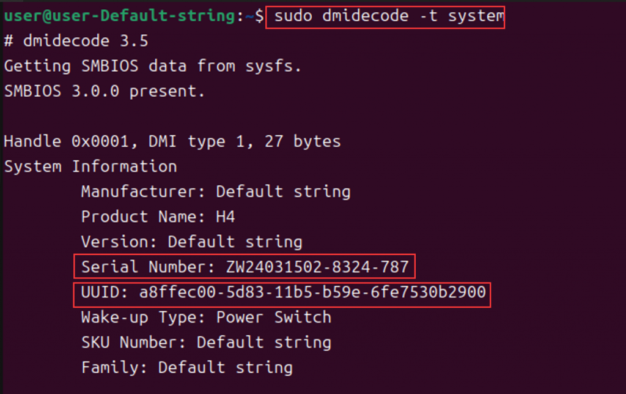Click the '-t' flag in the command

[429, 17]
